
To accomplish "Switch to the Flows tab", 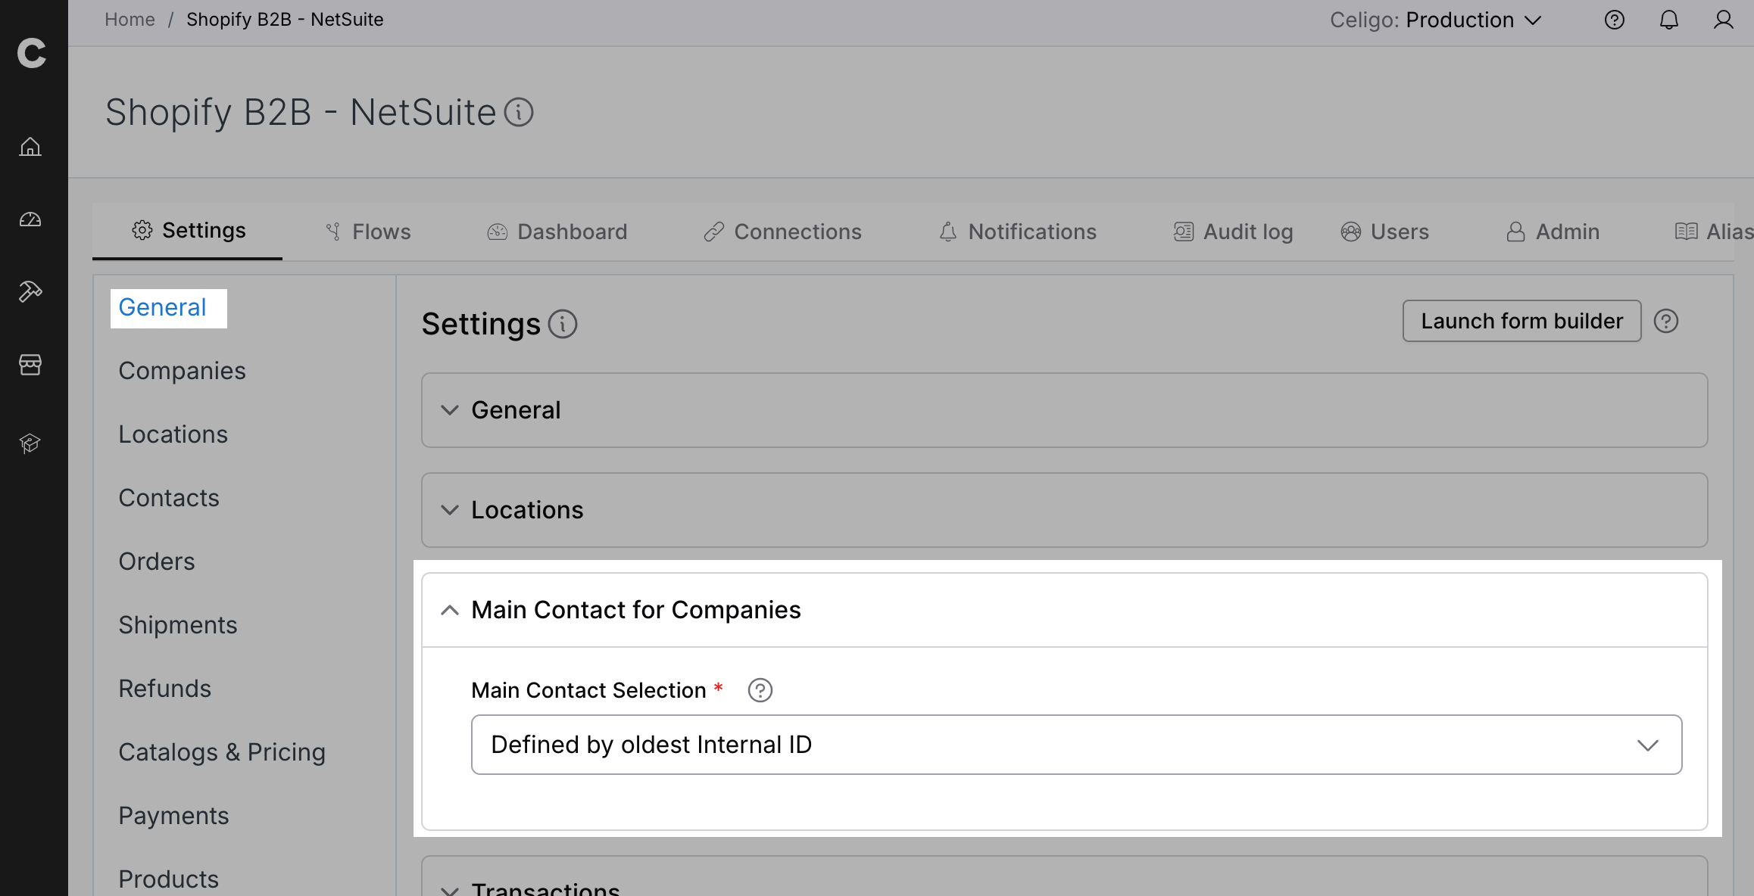I will tap(368, 232).
